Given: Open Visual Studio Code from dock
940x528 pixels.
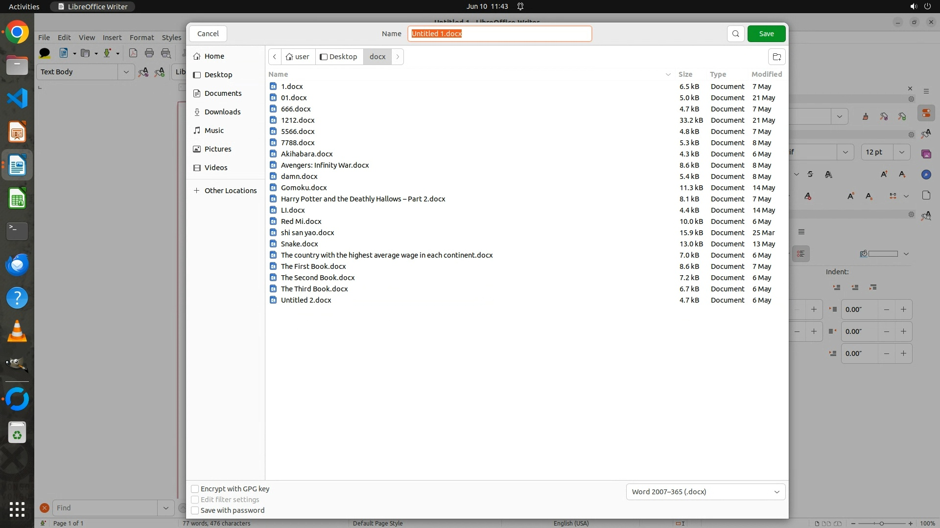Looking at the screenshot, I should [17, 98].
